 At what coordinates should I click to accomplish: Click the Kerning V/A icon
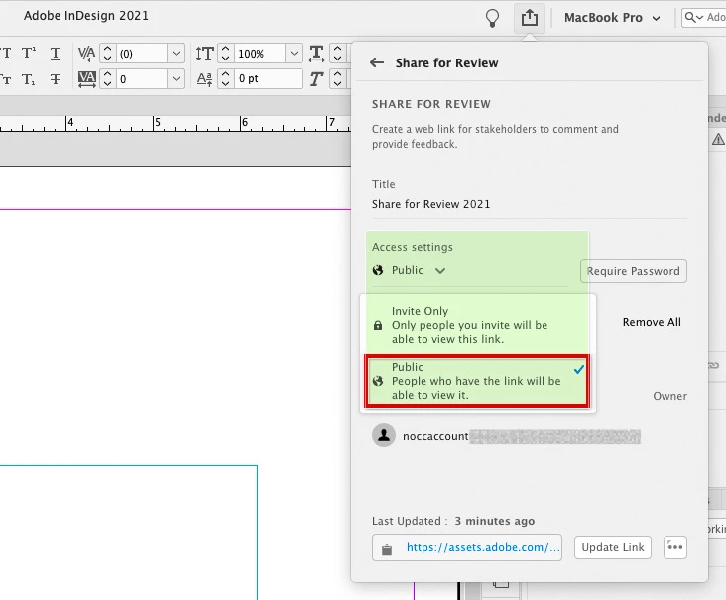tap(86, 54)
